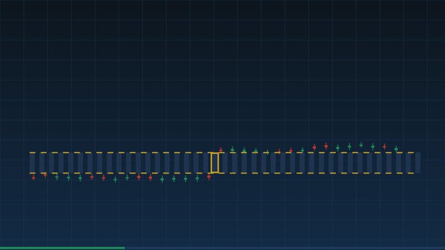The height and width of the screenshot is (250, 445).
Task: Select the yellow outlined highlighted bar
Action: pyautogui.click(x=215, y=163)
